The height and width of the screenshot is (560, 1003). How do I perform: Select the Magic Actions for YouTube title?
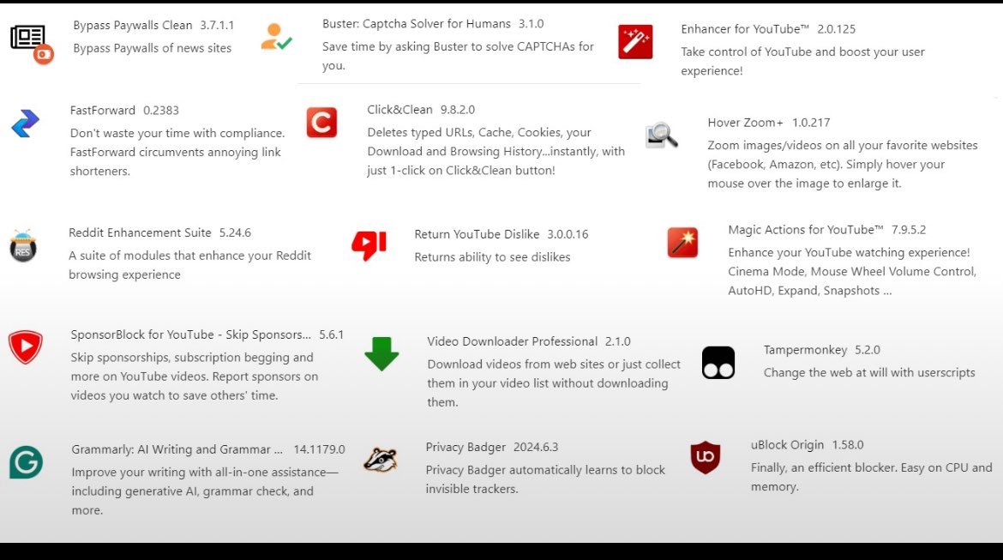(806, 229)
